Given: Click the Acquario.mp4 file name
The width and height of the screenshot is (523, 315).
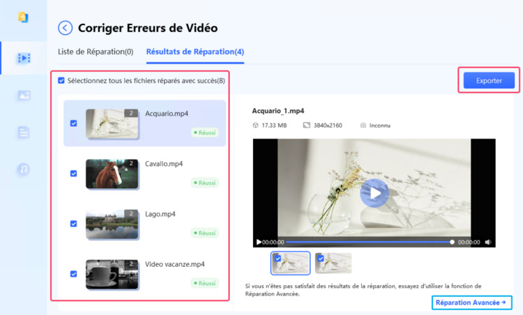Looking at the screenshot, I should coord(167,114).
